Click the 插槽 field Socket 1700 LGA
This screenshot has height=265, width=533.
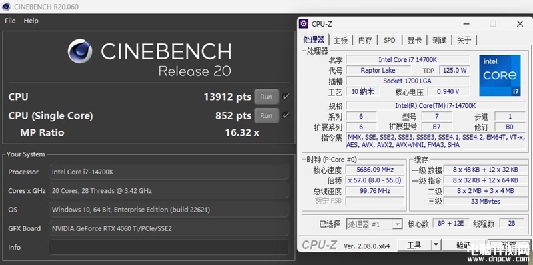point(408,81)
